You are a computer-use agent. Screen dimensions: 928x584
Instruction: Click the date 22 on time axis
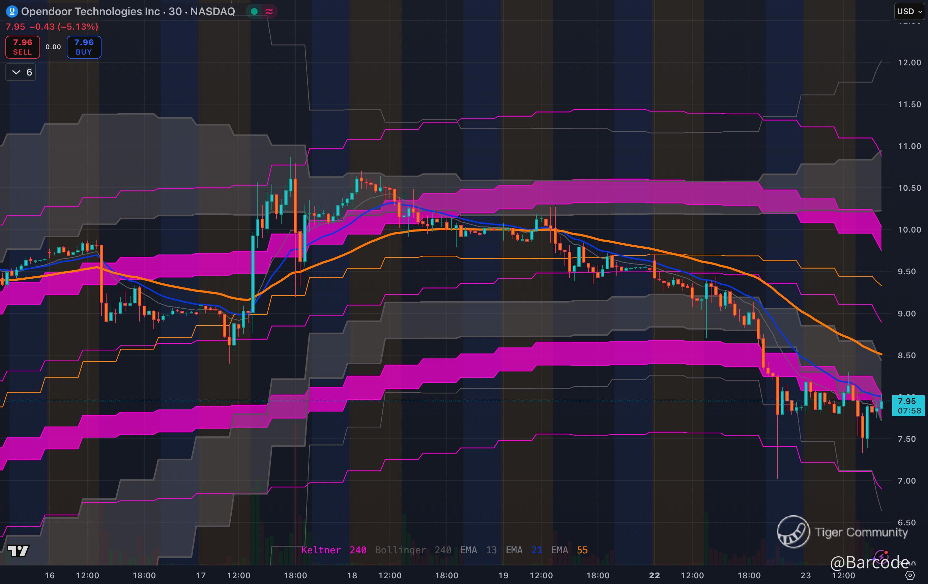tap(654, 576)
